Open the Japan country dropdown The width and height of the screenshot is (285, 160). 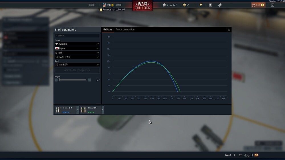[x=77, y=48]
